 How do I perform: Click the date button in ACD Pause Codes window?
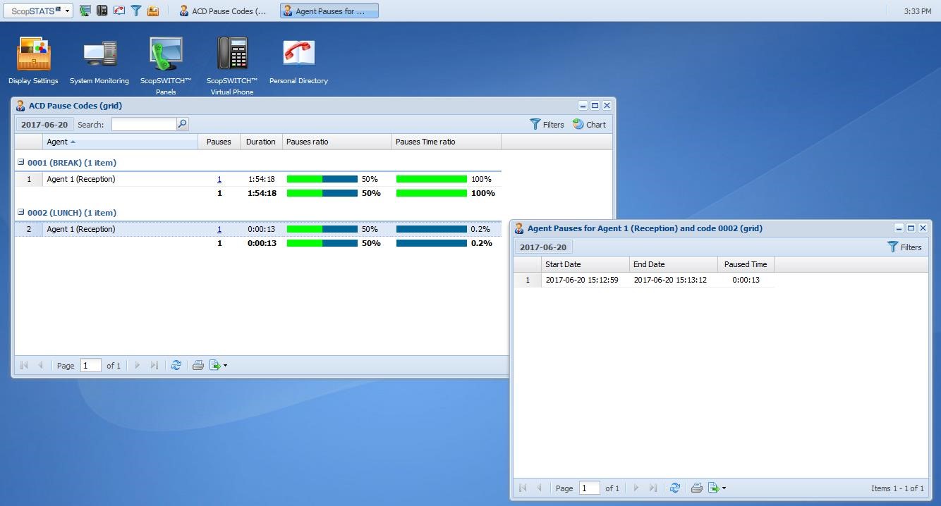(44, 124)
